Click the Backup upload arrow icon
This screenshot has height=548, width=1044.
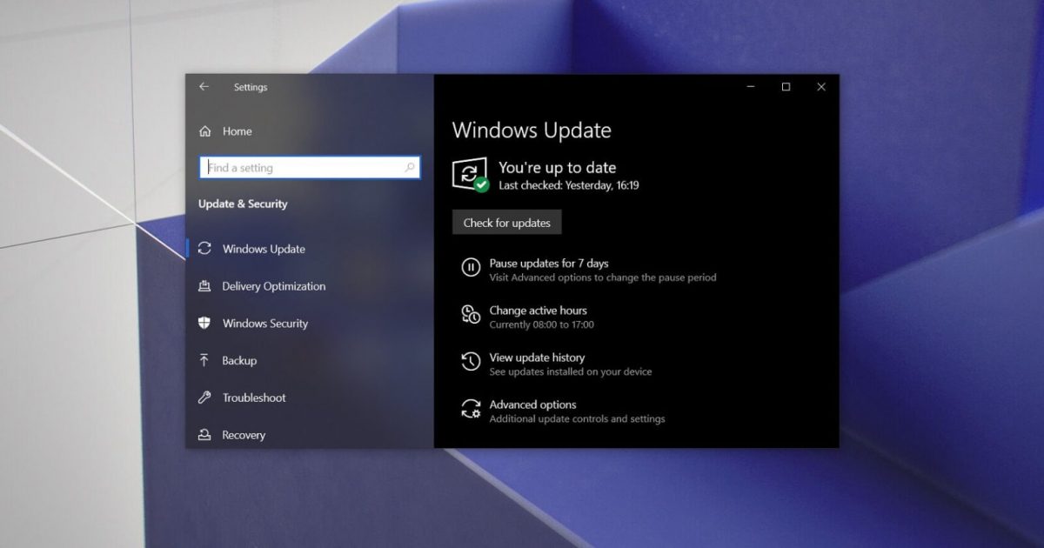(x=204, y=360)
